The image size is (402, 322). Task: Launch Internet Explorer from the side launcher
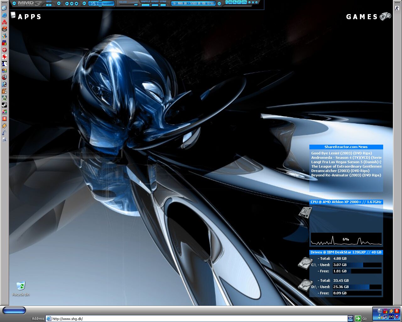pyautogui.click(x=4, y=15)
